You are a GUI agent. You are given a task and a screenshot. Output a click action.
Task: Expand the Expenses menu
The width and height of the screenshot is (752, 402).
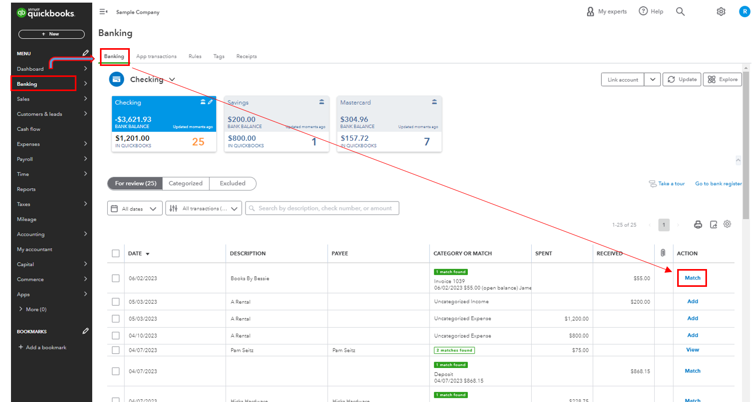tap(85, 144)
